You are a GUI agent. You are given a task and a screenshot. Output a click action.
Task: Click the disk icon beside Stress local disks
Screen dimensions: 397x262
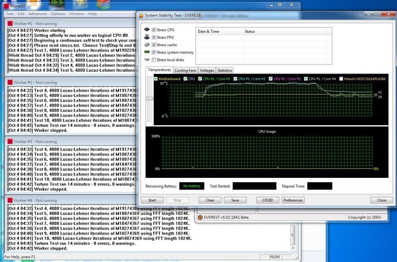pos(147,59)
